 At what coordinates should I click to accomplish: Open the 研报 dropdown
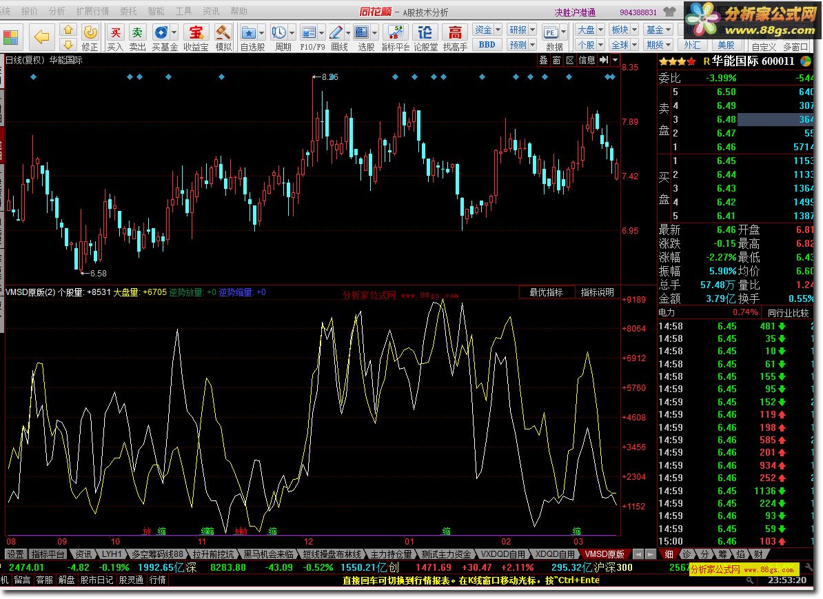coord(522,30)
